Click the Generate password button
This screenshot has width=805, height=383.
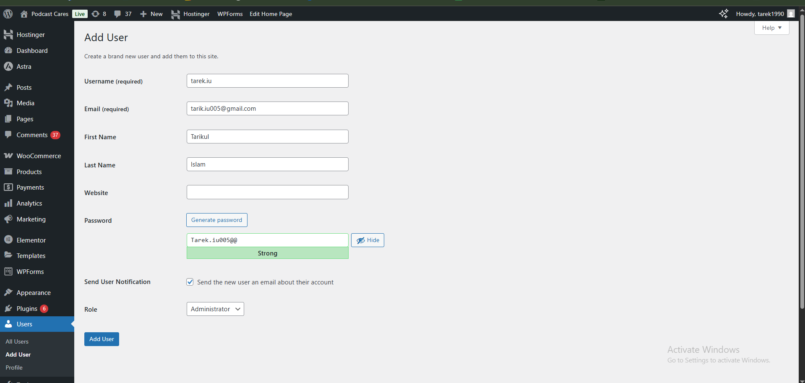pyautogui.click(x=216, y=220)
